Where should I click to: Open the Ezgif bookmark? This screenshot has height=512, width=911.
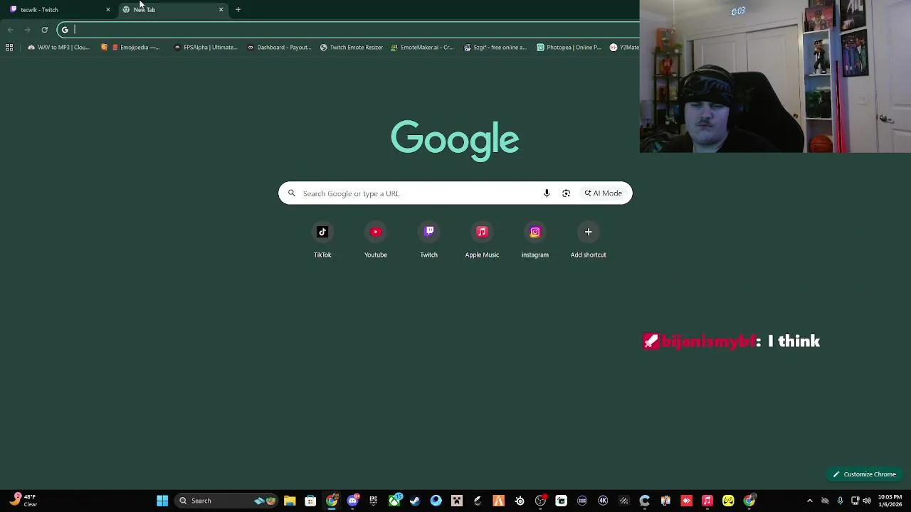pyautogui.click(x=495, y=47)
